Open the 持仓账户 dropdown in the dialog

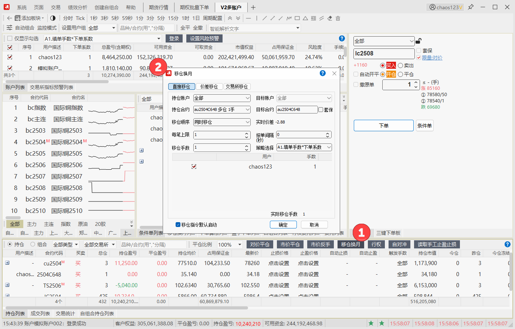tap(222, 98)
